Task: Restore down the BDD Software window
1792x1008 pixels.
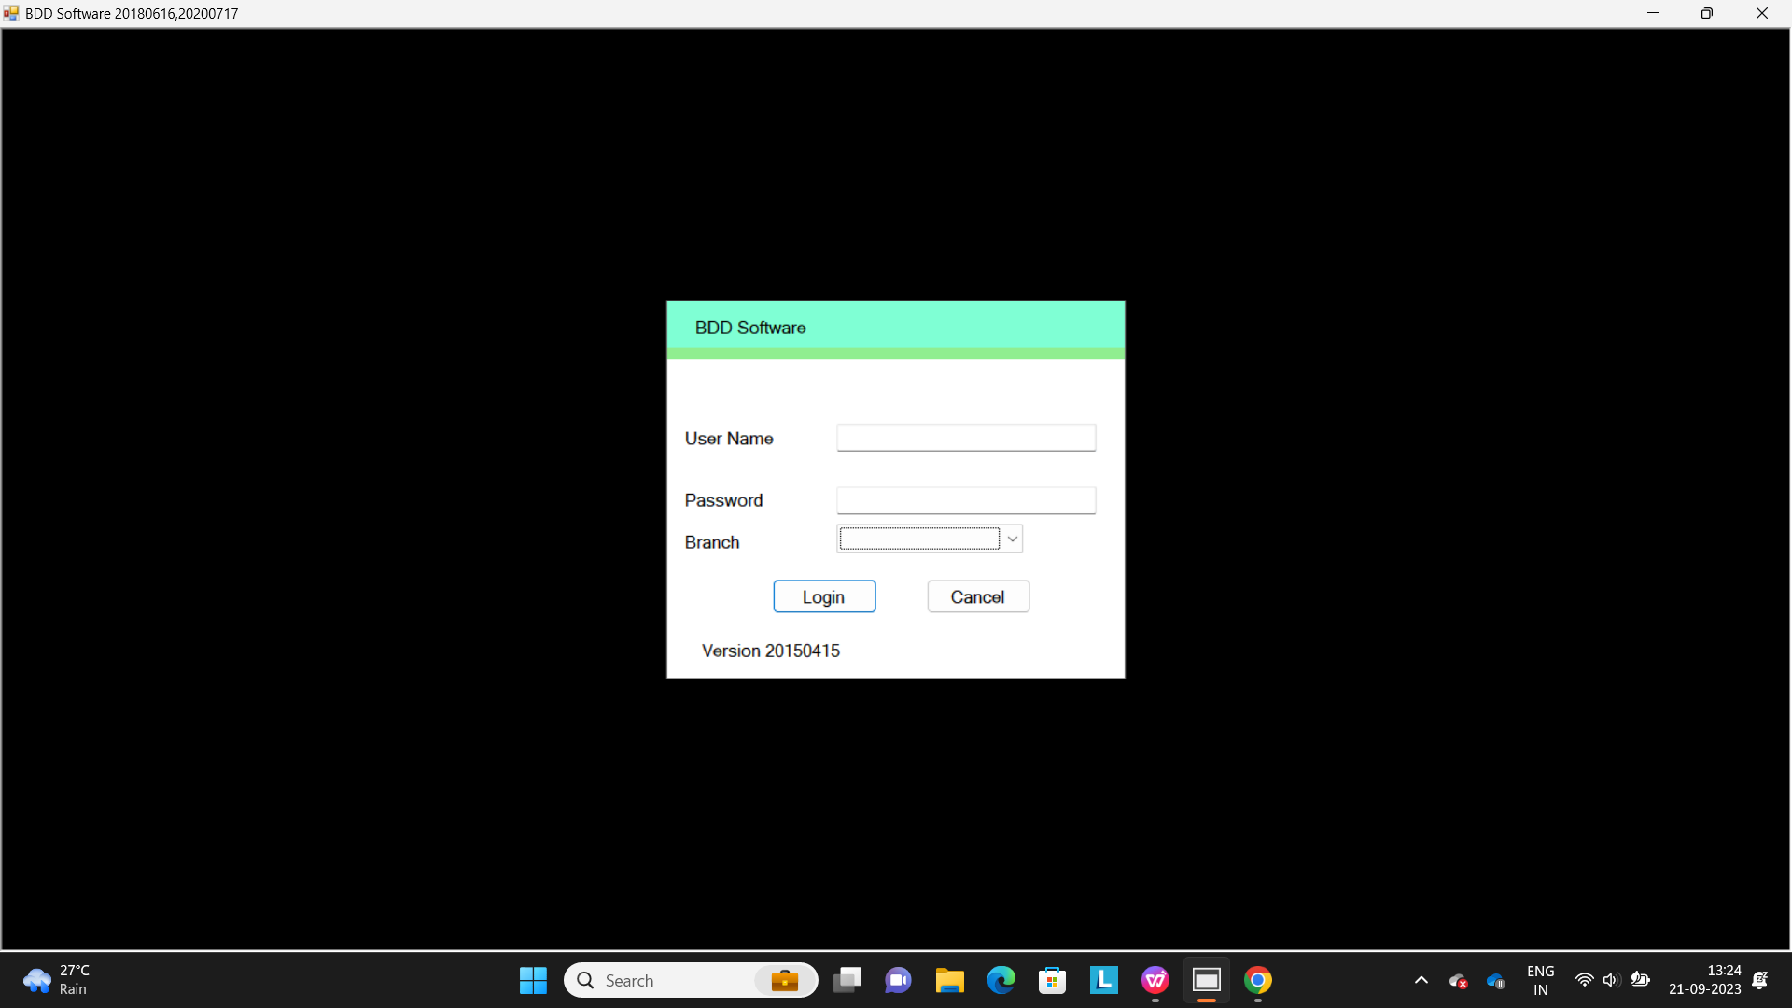Action: click(1707, 13)
